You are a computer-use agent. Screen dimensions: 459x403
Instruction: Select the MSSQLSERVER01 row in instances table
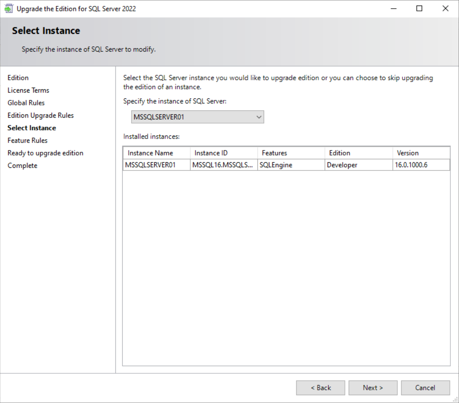pos(286,165)
